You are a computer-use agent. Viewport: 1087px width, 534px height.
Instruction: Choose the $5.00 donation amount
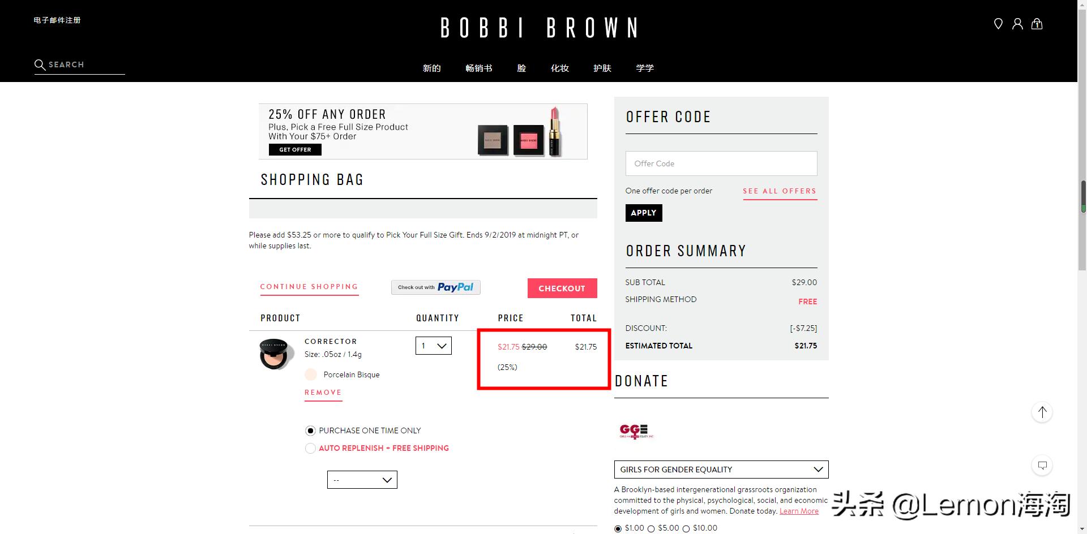651,529
